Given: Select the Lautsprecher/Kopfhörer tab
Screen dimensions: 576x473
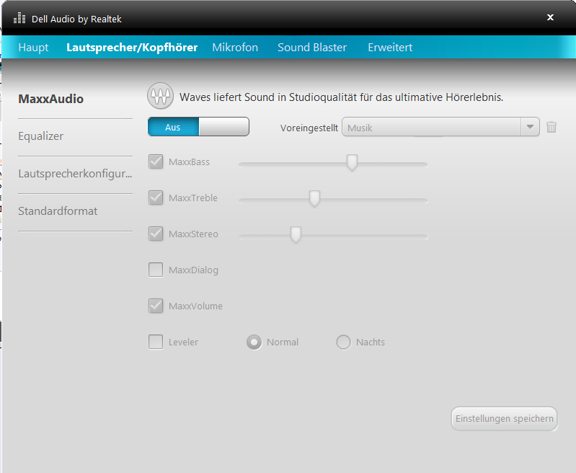Looking at the screenshot, I should 132,48.
